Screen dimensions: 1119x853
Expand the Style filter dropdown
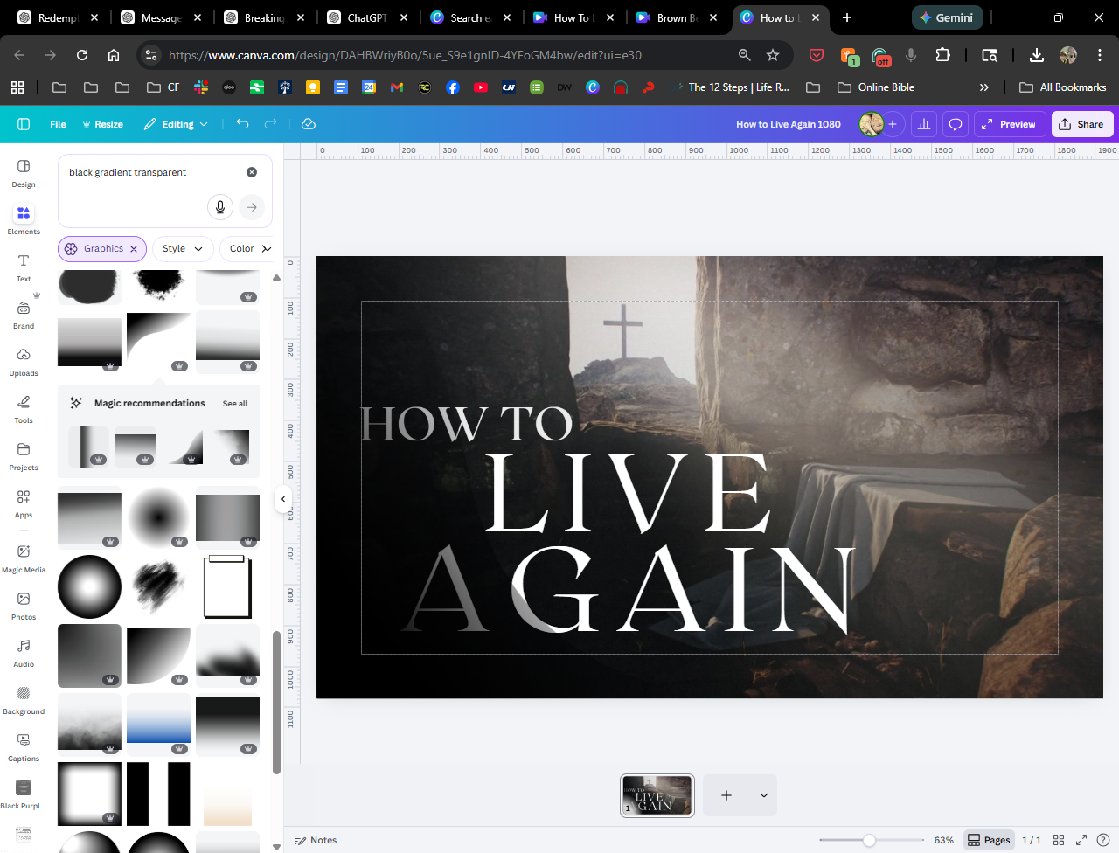(183, 249)
